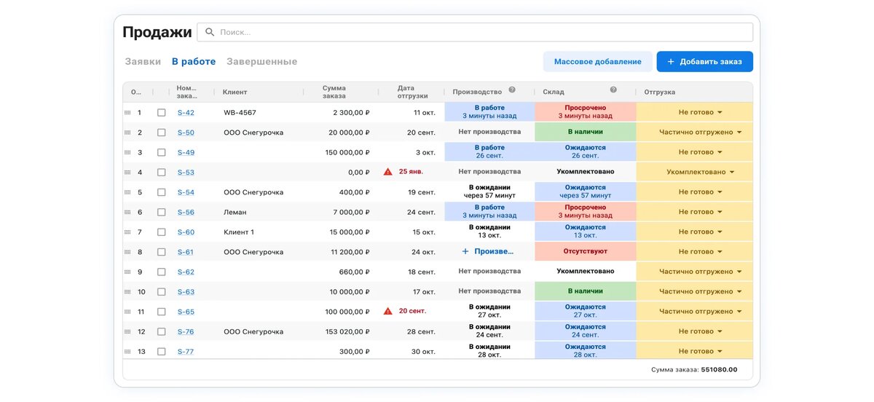This screenshot has height=402, width=874.
Task: Grab the drag handle of row 8
Action: 127,252
